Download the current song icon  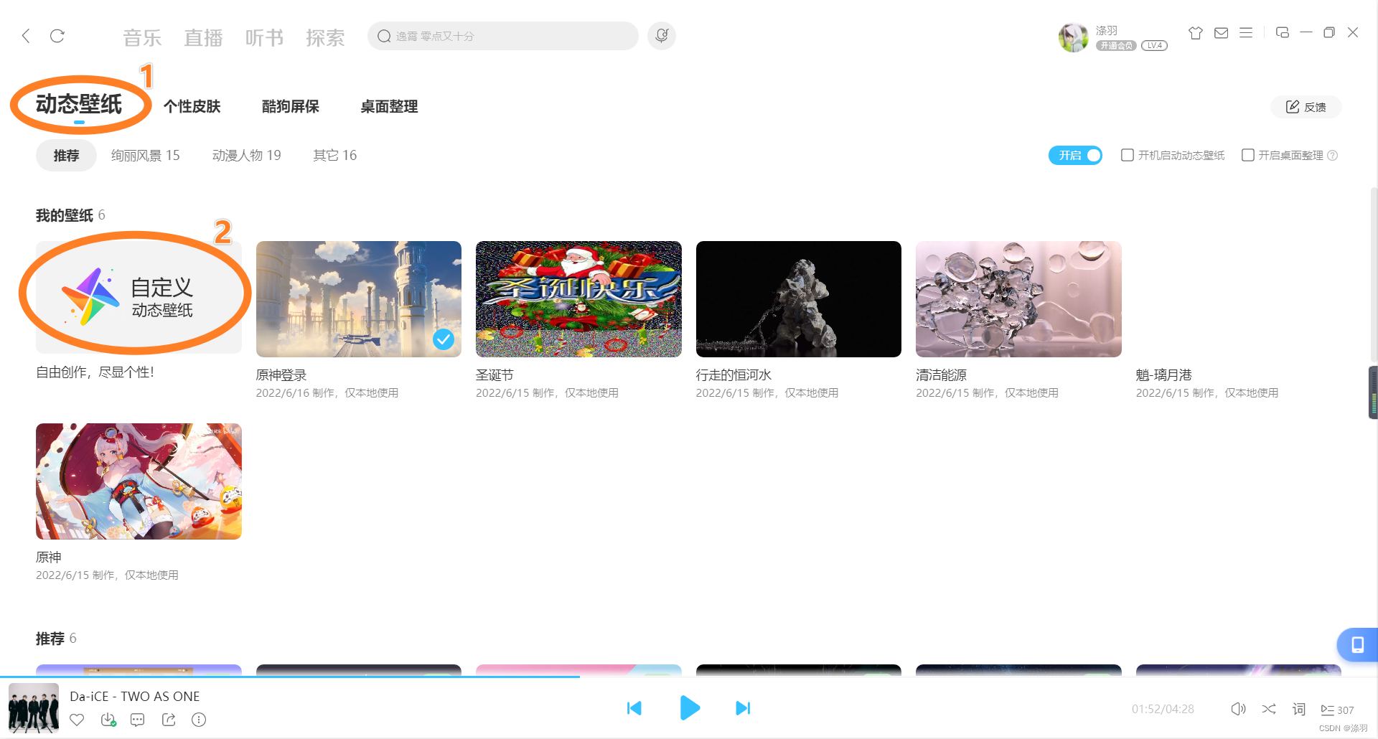108,720
